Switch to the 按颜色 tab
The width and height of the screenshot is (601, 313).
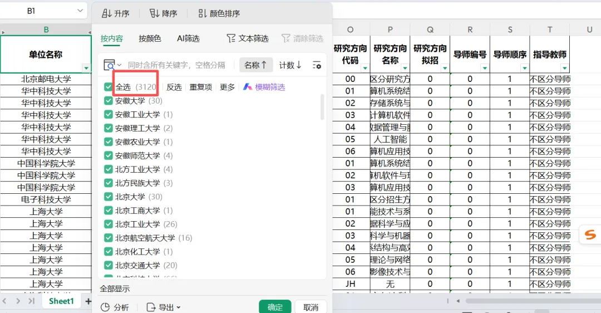[150, 38]
